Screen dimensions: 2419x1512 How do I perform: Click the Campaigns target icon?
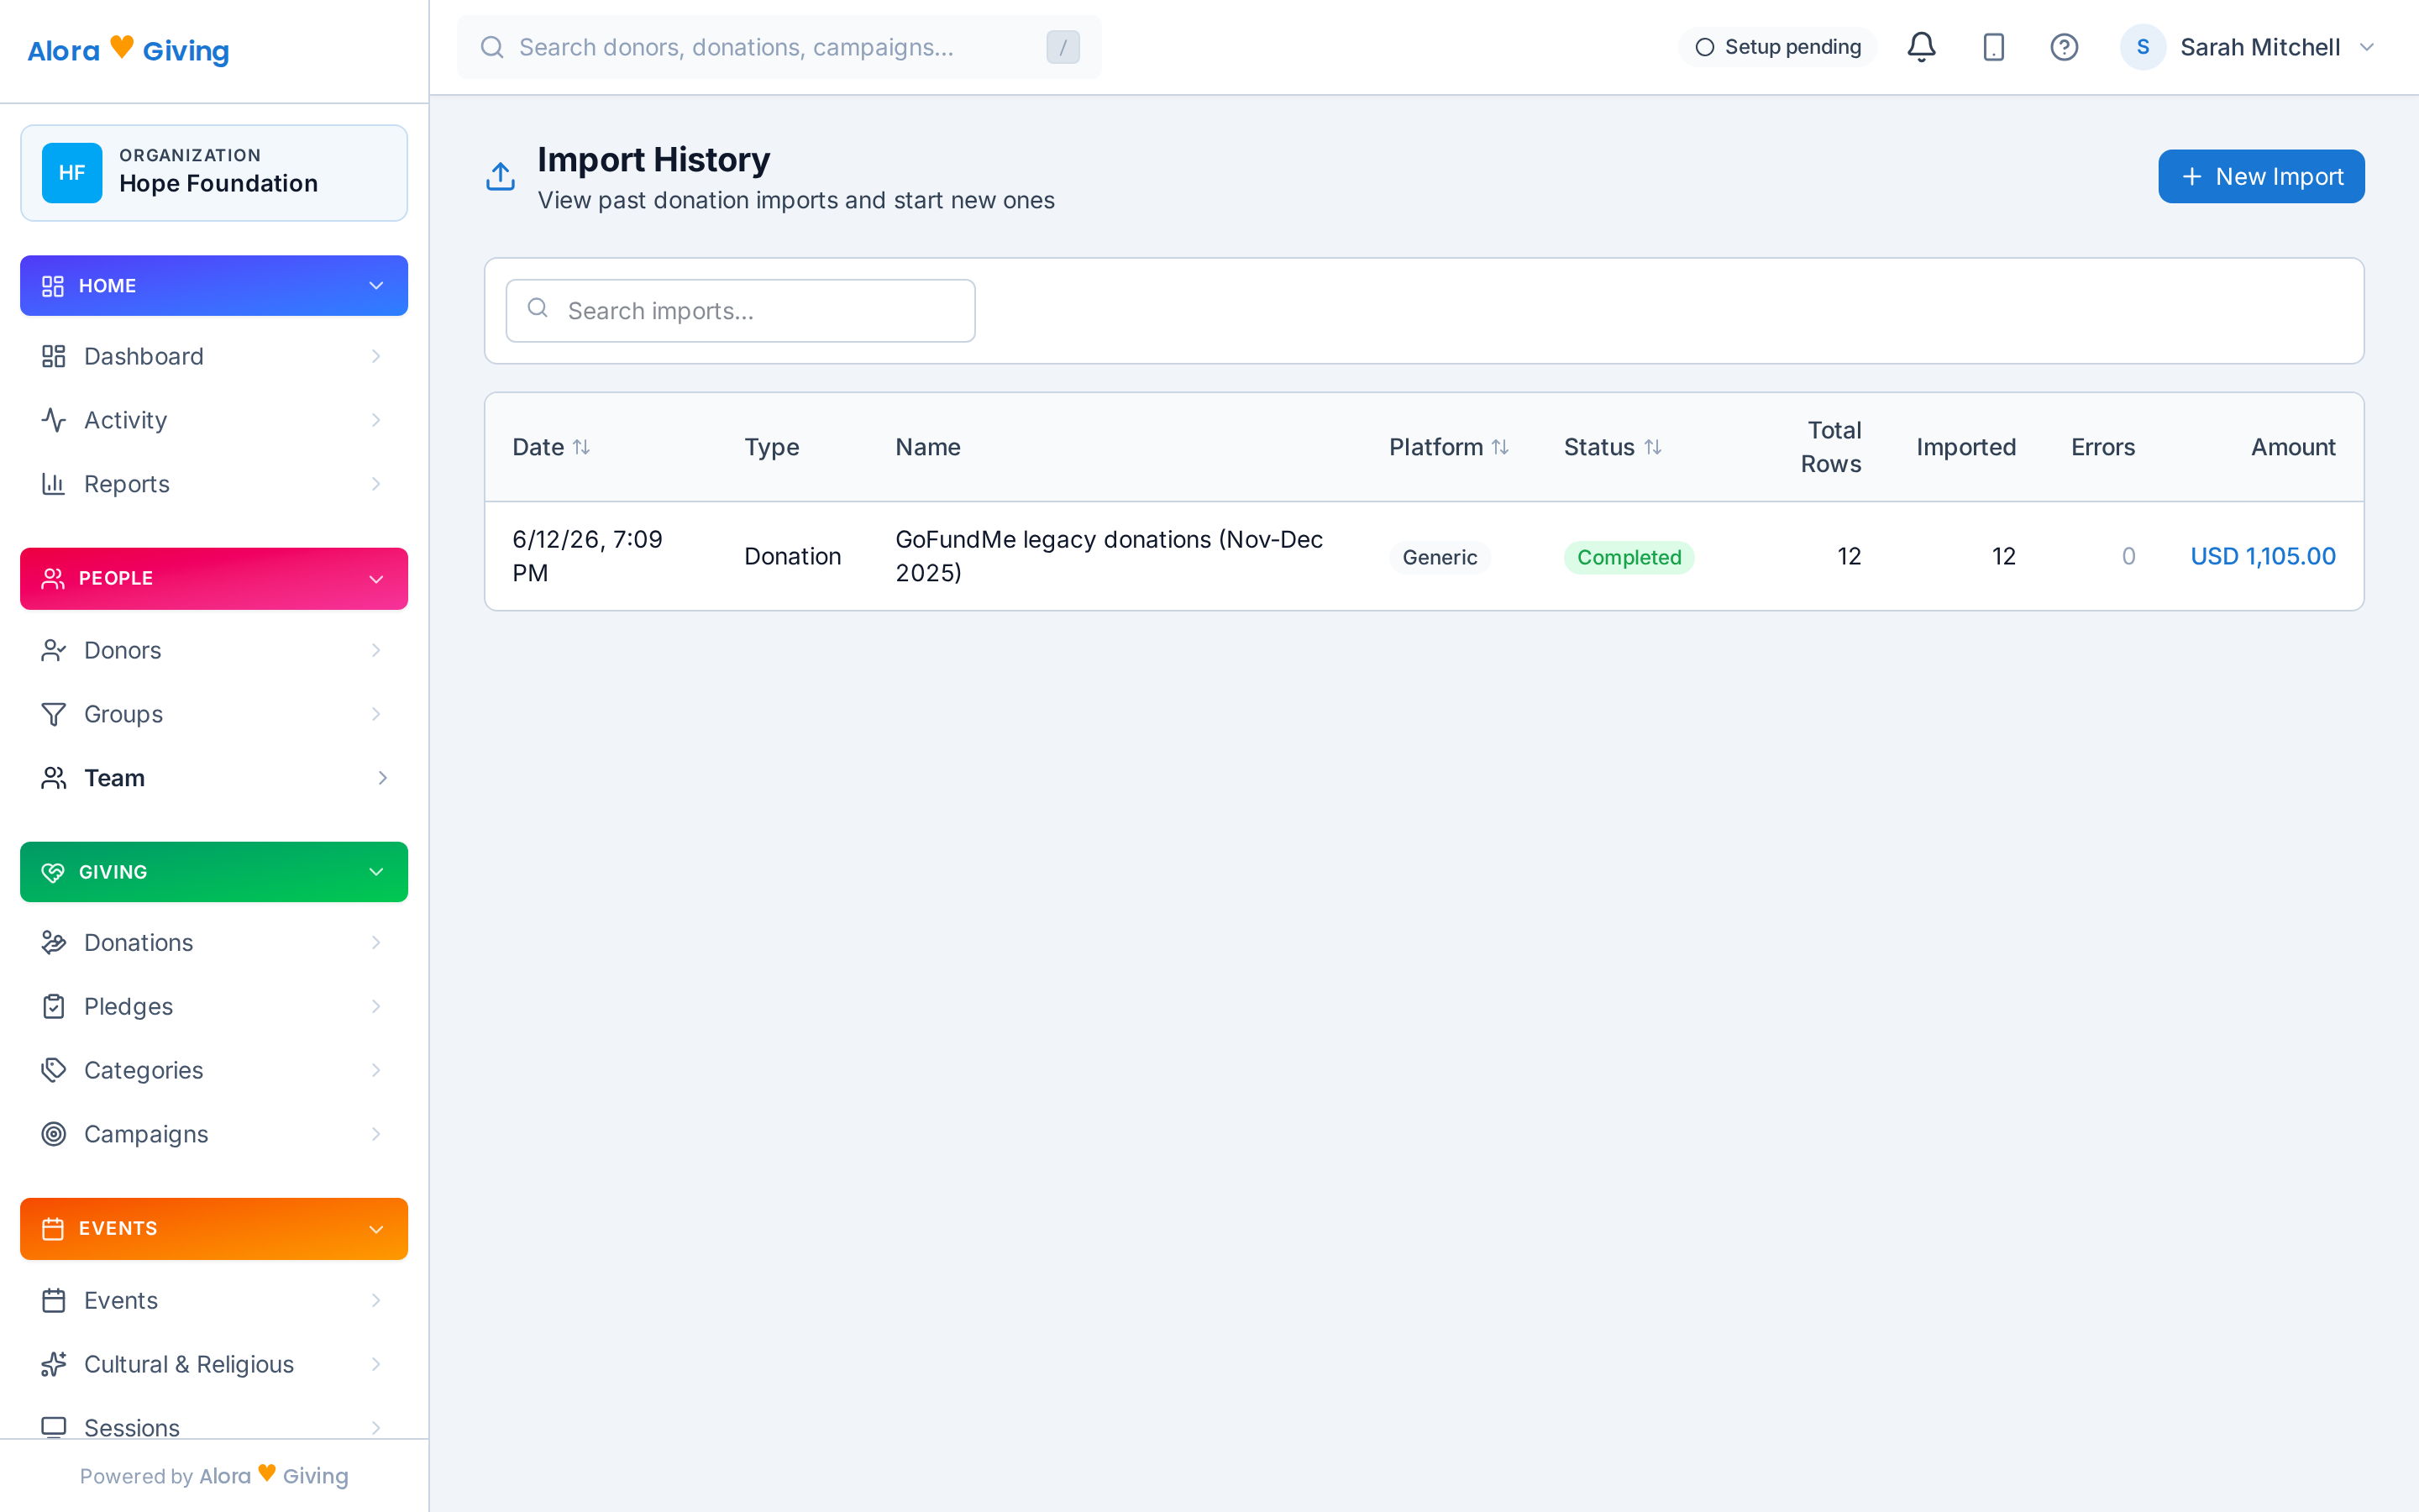54,1134
